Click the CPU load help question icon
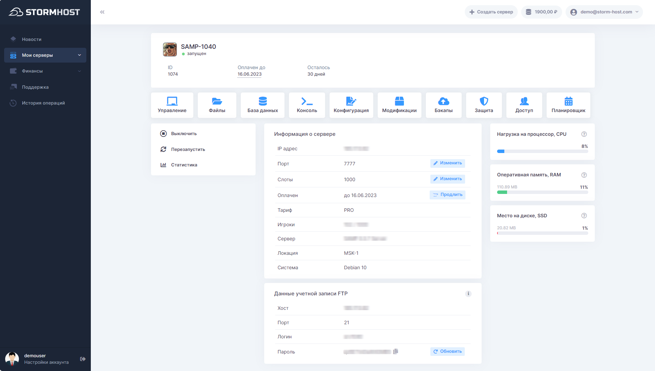This screenshot has height=371, width=655. point(584,134)
